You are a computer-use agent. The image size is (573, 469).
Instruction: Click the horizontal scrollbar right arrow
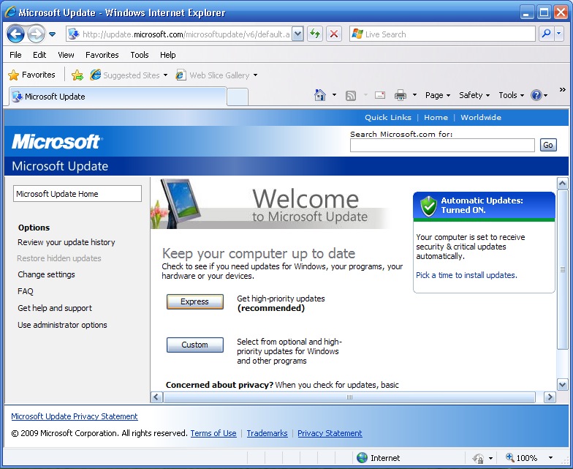[550, 397]
